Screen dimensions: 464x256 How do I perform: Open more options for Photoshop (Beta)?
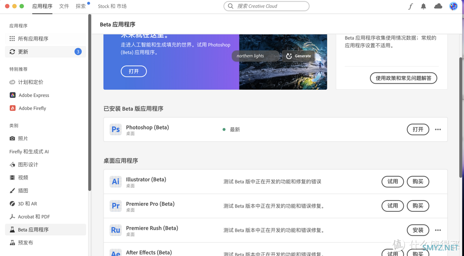pyautogui.click(x=438, y=129)
